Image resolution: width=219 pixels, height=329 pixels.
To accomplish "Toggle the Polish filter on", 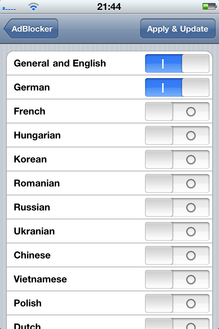I will 177,303.
